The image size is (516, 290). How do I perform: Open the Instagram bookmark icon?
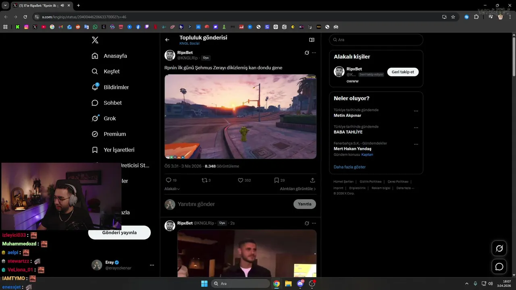pos(27,27)
